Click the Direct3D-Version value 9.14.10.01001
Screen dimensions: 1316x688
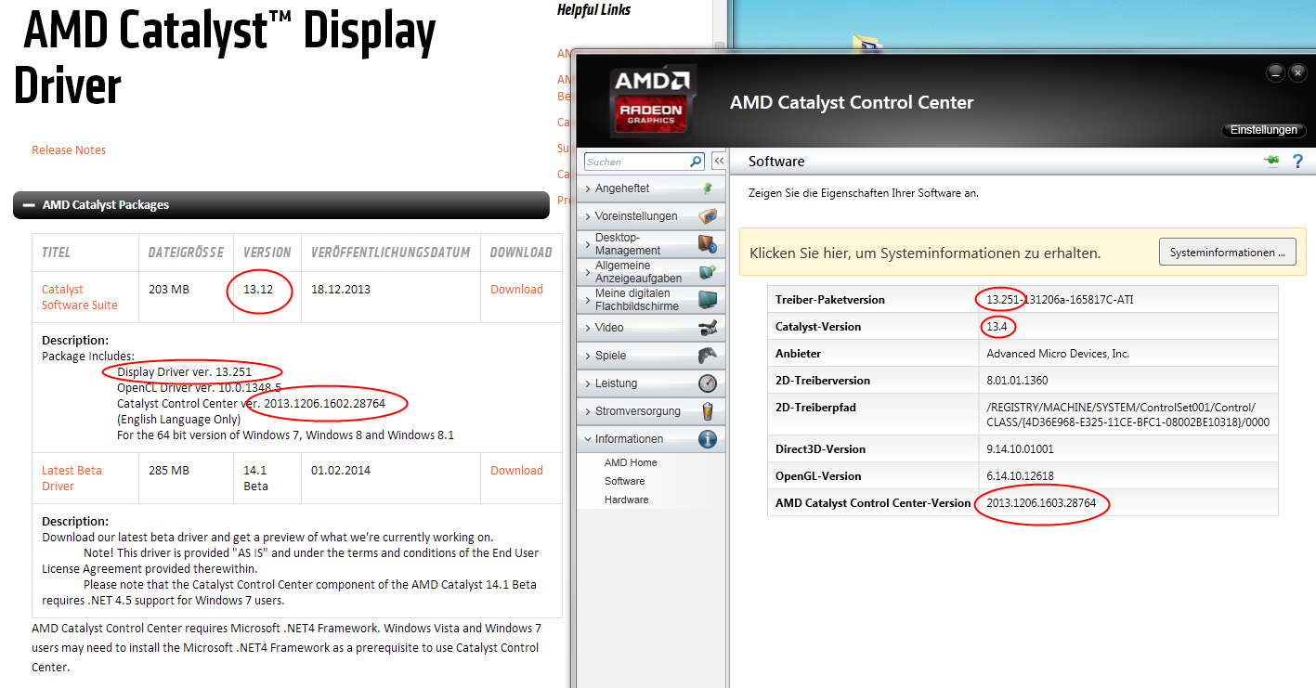(1019, 448)
